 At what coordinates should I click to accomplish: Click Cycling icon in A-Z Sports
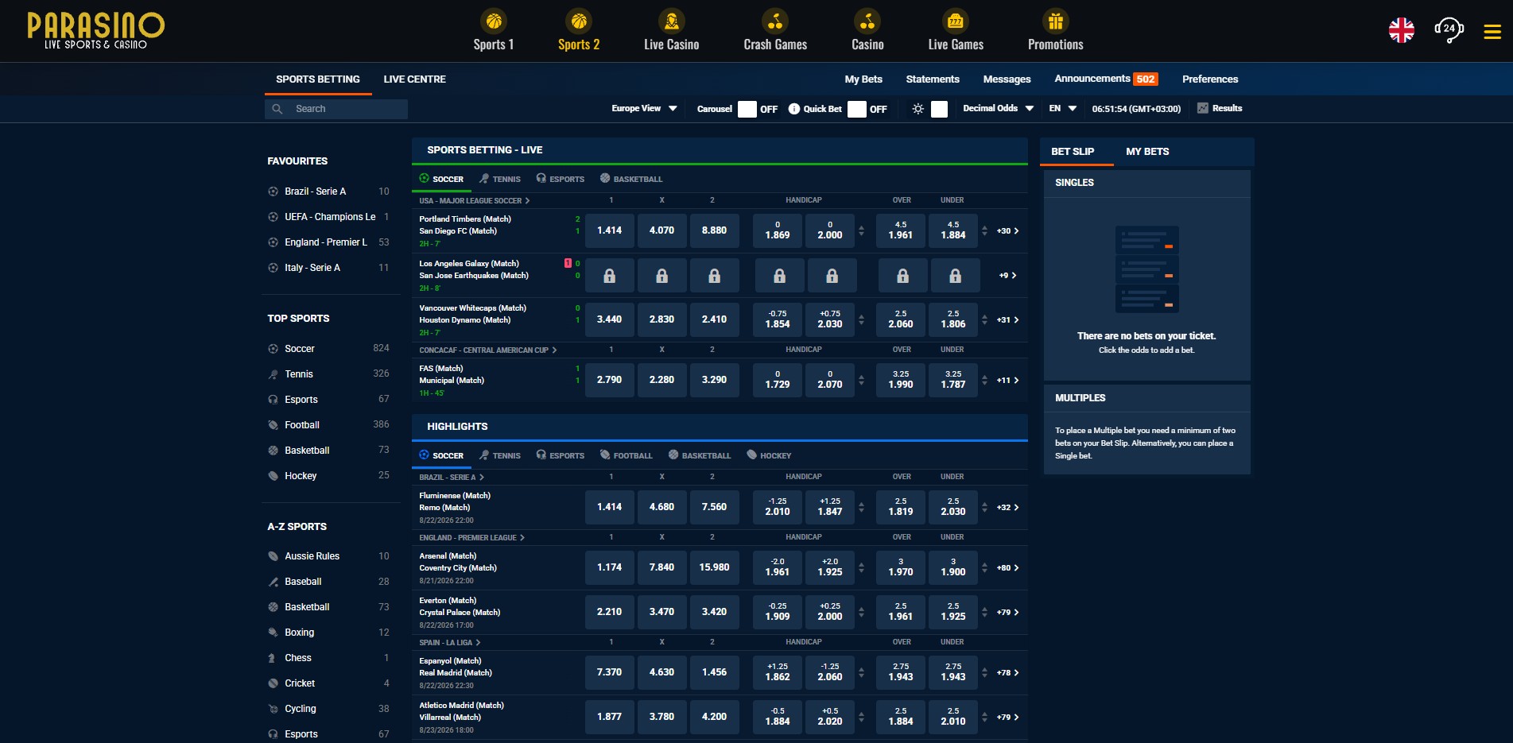pyautogui.click(x=274, y=709)
